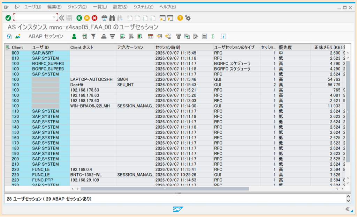
Task: Open the ジャンプ(G) menu
Action: tap(77, 7)
